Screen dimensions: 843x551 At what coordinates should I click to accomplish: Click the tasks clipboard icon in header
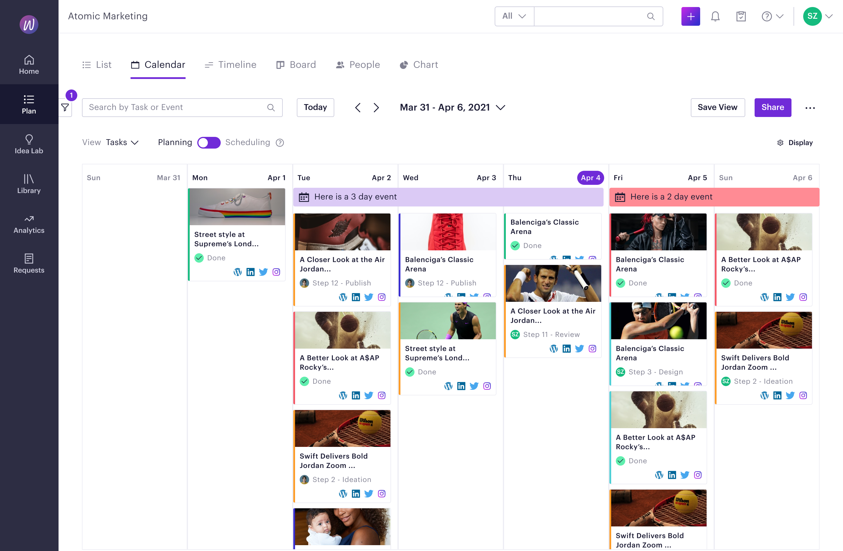pos(741,16)
